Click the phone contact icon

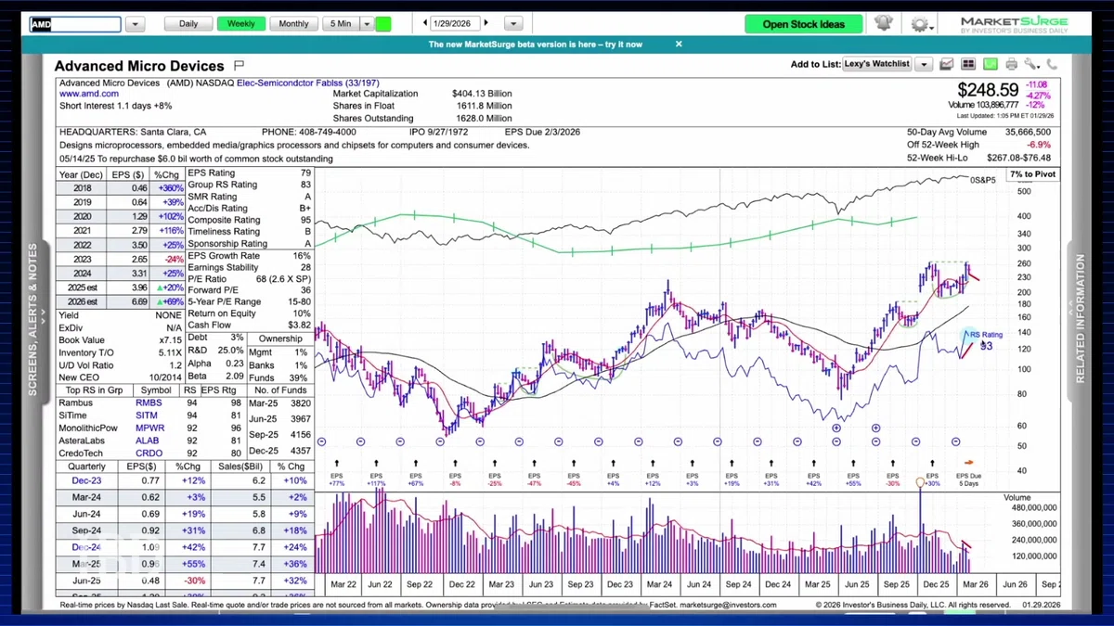1053,64
